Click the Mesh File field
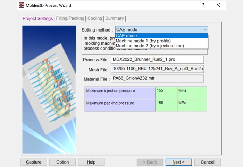Viewport: 243px width, 167px height. pyautogui.click(x=157, y=69)
